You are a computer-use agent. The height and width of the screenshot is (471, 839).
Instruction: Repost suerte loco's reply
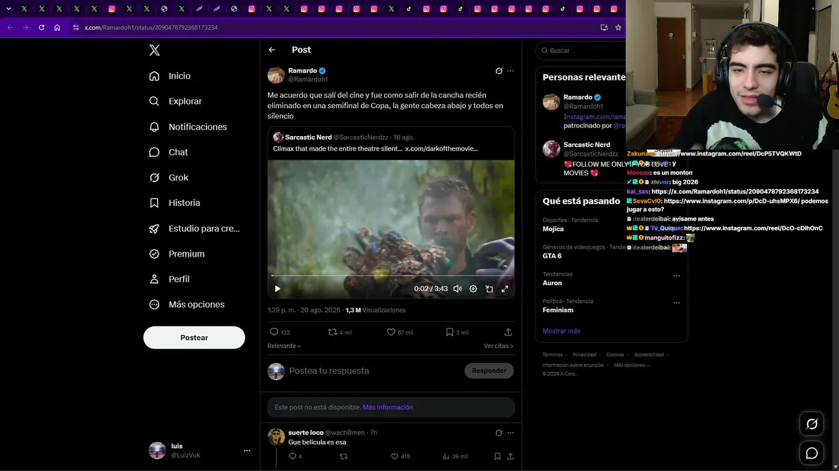[x=343, y=457]
